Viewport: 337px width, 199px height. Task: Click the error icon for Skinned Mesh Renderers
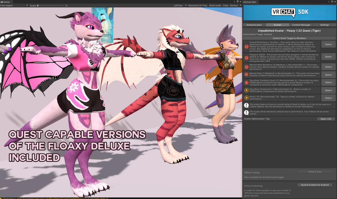(246, 67)
